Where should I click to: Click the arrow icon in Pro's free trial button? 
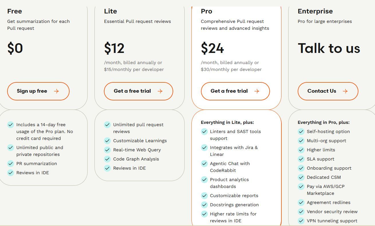pos(257,91)
